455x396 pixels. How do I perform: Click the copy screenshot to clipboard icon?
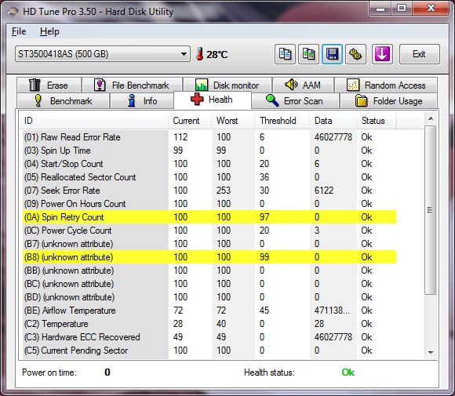309,54
